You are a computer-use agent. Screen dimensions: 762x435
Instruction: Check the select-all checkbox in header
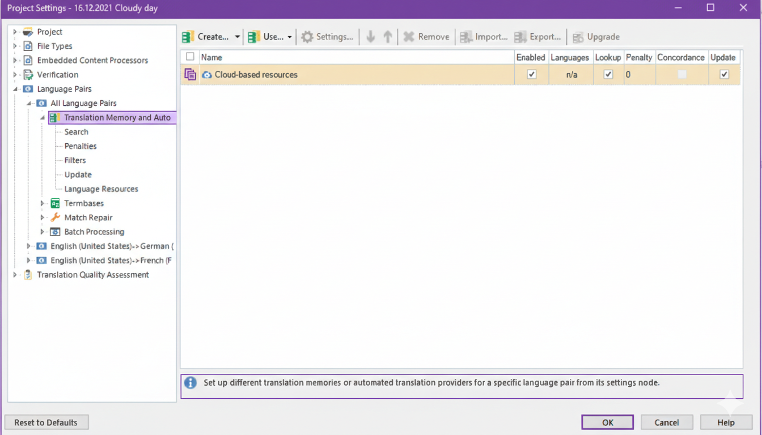coord(190,57)
